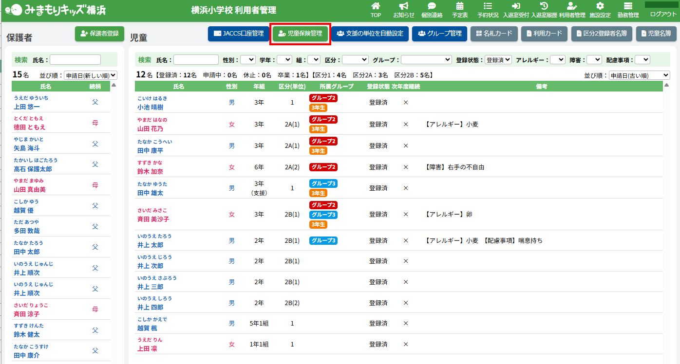Expand the 性別 filter dropdown

tap(248, 60)
